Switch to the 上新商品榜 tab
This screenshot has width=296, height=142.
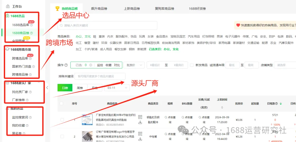[x=132, y=9]
